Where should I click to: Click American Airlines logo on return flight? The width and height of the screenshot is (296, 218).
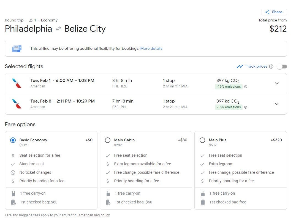coord(17,104)
